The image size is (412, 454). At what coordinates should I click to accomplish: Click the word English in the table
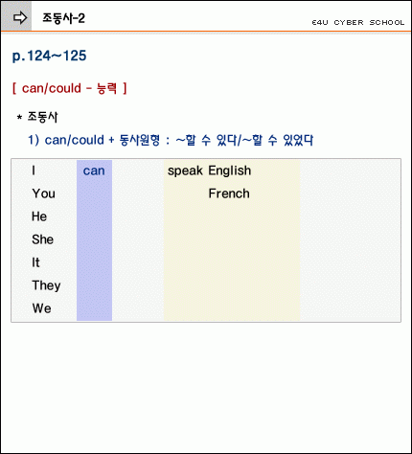tap(230, 170)
